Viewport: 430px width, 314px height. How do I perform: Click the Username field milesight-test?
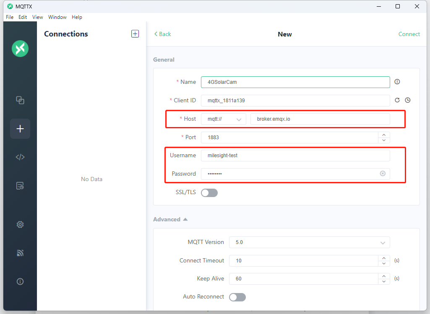point(295,156)
